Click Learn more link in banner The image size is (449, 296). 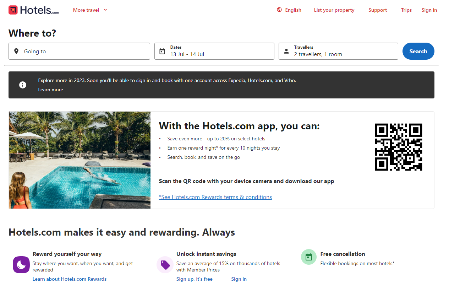(x=50, y=90)
